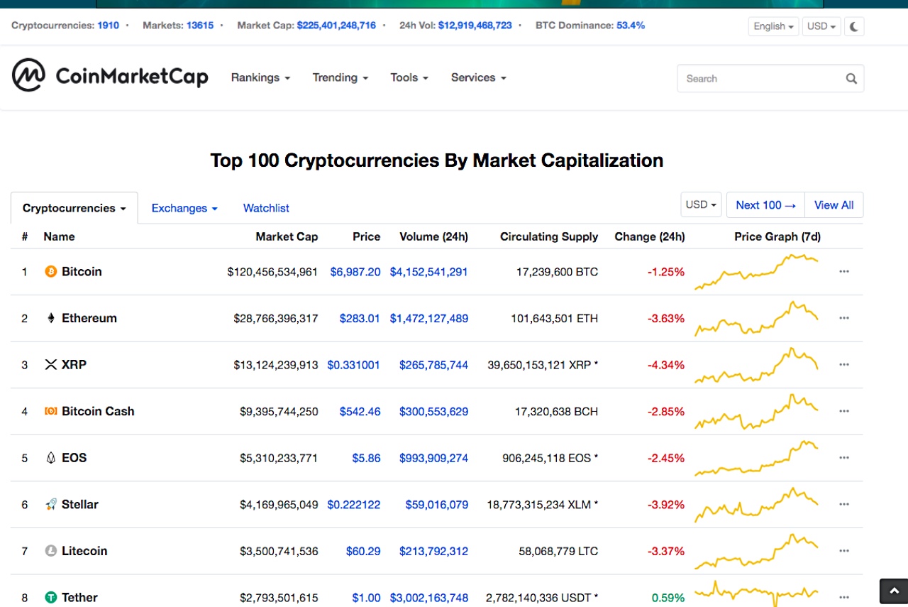Click in the Search input field
The width and height of the screenshot is (908, 607).
759,79
